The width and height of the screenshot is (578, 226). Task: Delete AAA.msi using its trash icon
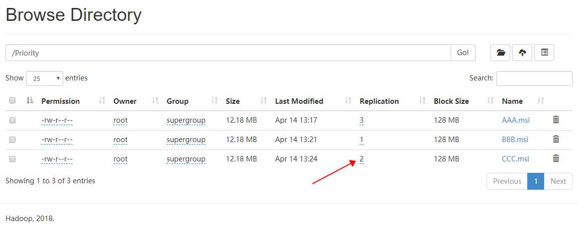click(556, 120)
